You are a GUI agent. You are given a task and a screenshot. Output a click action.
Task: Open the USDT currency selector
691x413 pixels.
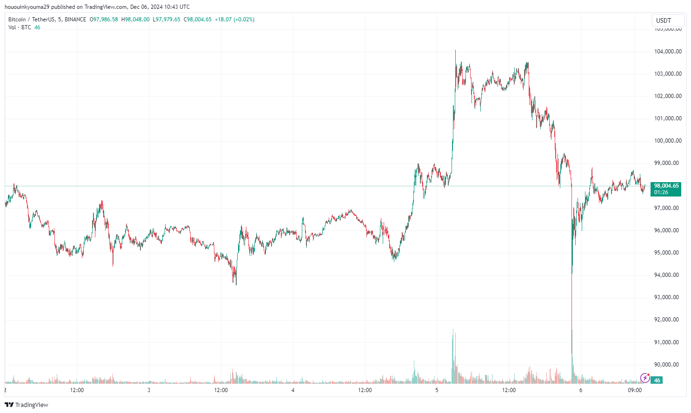668,20
